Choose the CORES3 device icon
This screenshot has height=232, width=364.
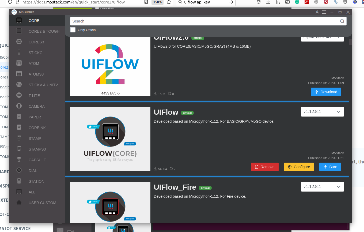pos(19,42)
